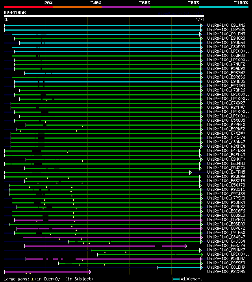The height and width of the screenshot is (282, 252).
Task: Select the UniRef100_C0P672 hit label
Action: click(x=226, y=228)
